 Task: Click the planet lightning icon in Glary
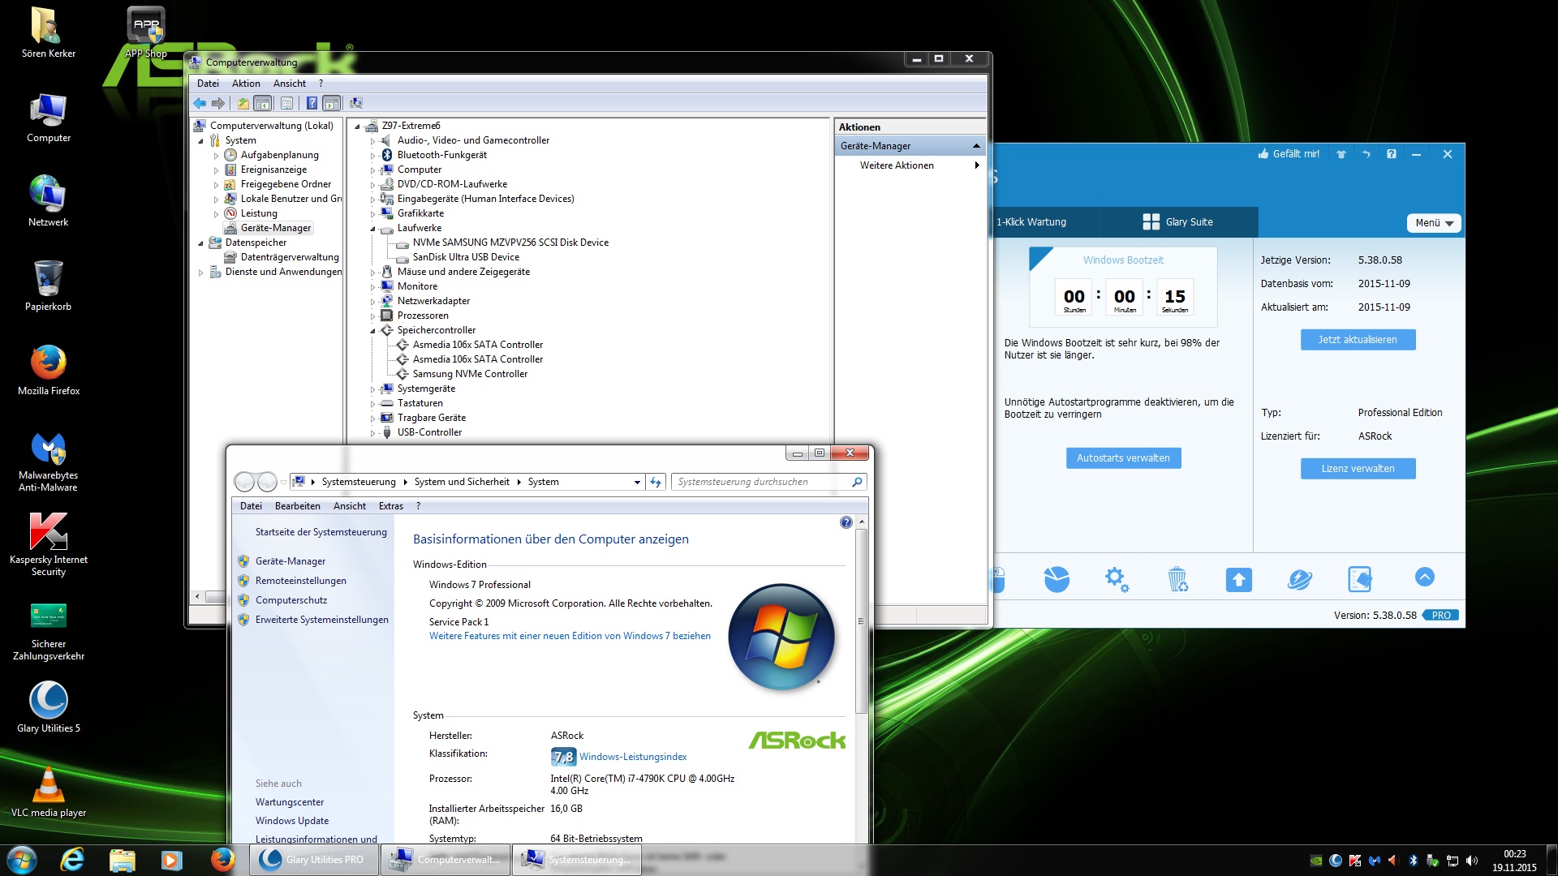(1299, 579)
